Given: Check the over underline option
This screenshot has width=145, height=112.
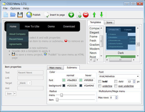Looking at the screenshot, I should click(x=116, y=86).
